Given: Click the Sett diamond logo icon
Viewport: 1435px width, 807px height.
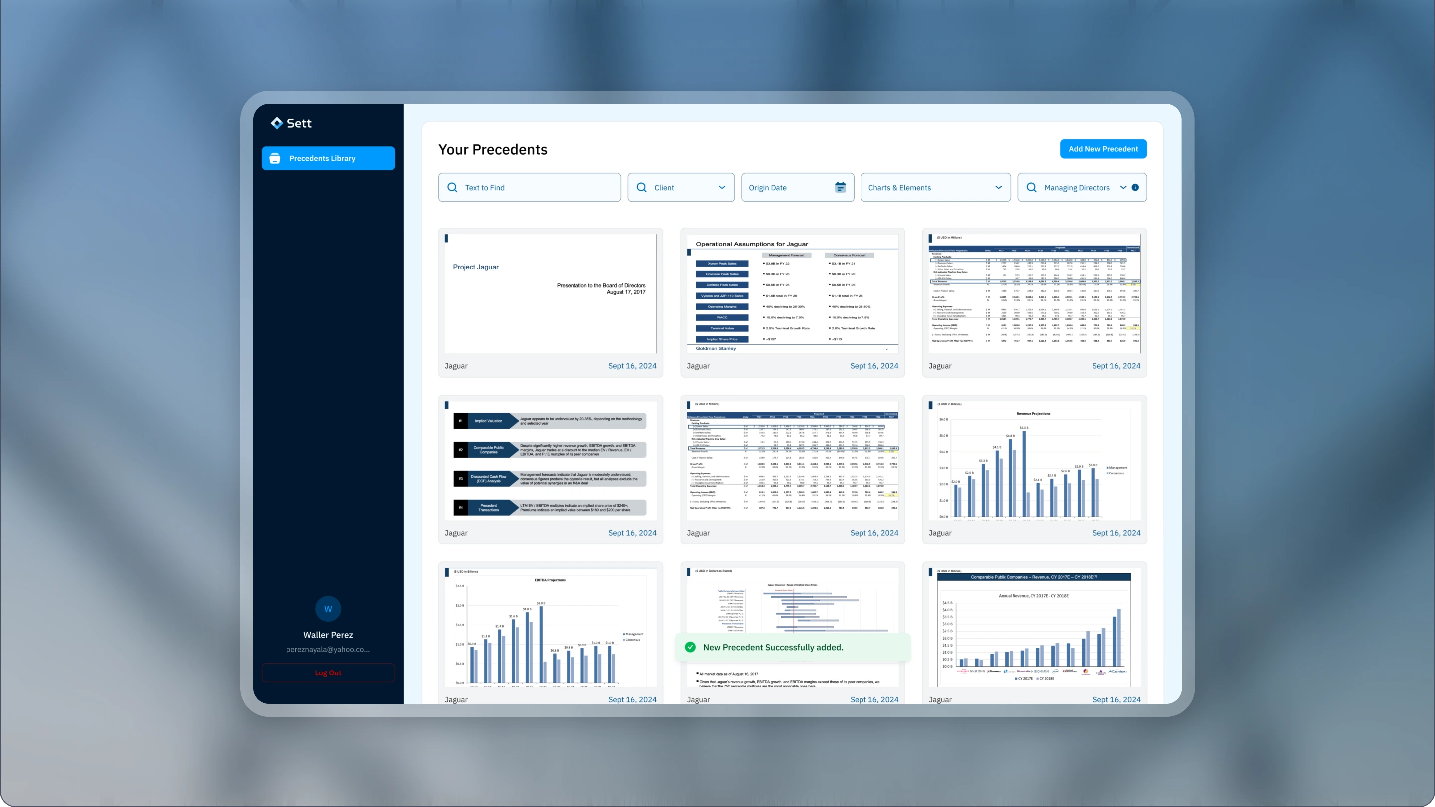Looking at the screenshot, I should coord(277,123).
